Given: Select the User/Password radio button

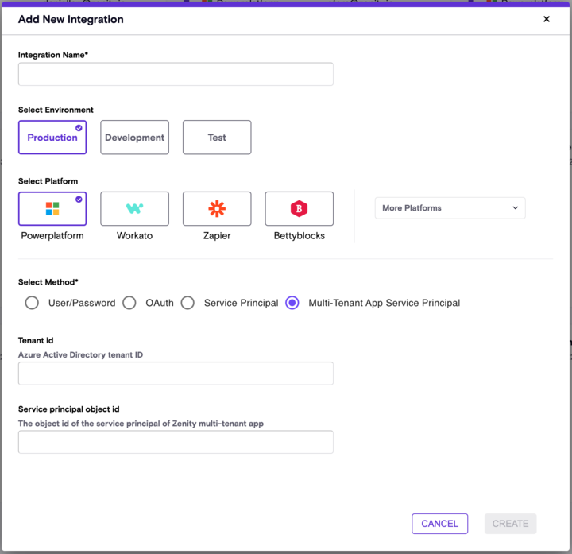Looking at the screenshot, I should tap(32, 303).
